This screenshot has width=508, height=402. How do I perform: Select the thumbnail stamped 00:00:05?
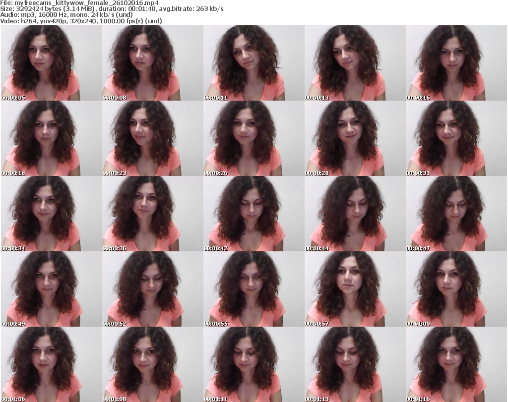pyautogui.click(x=51, y=63)
